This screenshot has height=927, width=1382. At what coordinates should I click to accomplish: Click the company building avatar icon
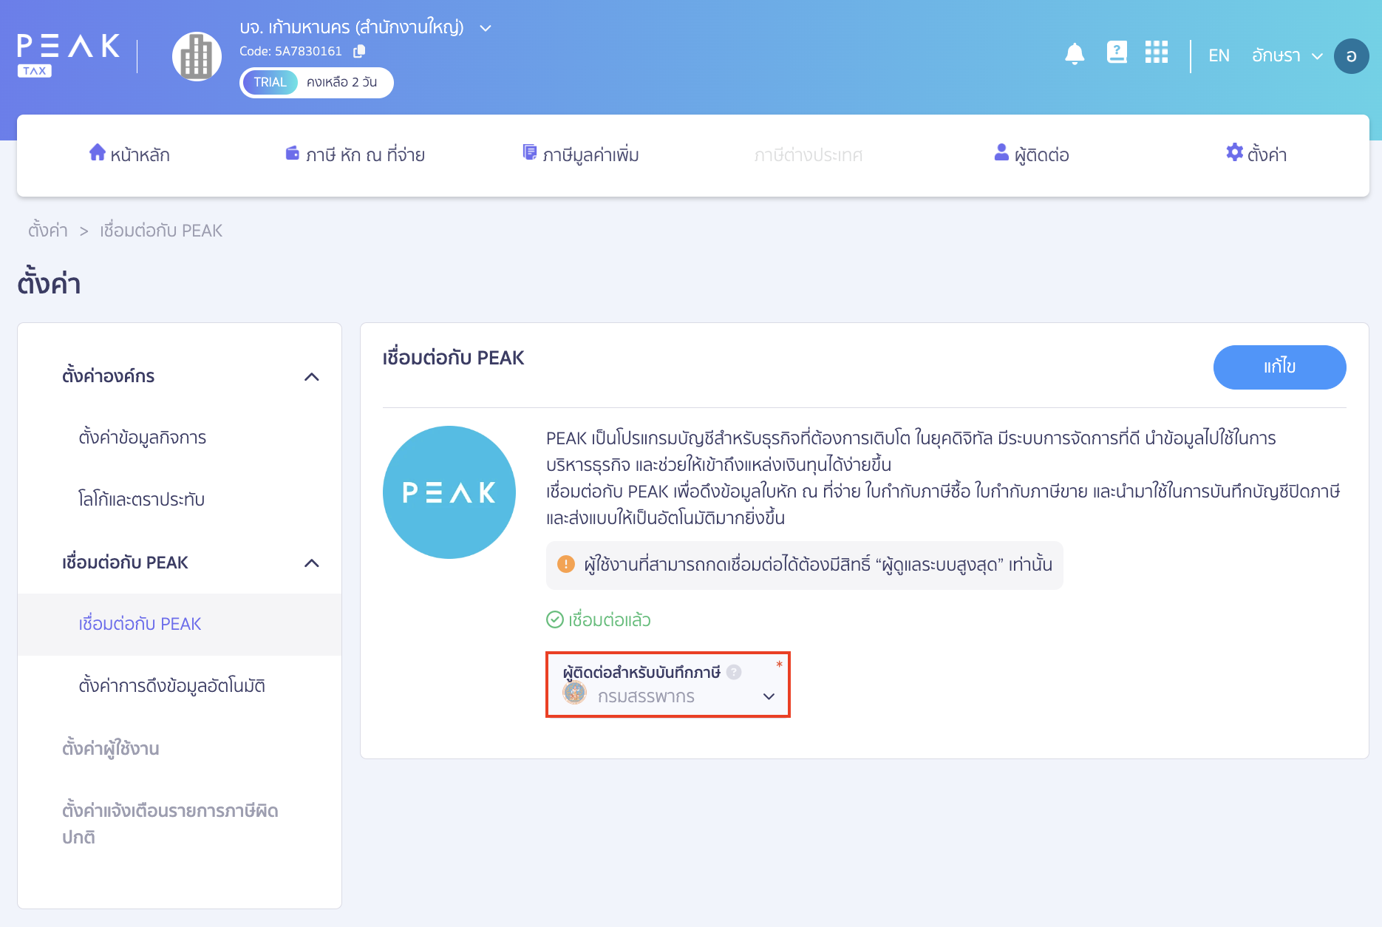tap(197, 57)
